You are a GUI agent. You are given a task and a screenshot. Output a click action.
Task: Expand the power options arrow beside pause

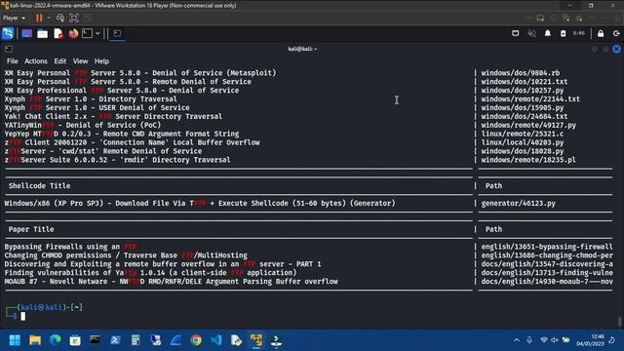(x=49, y=18)
